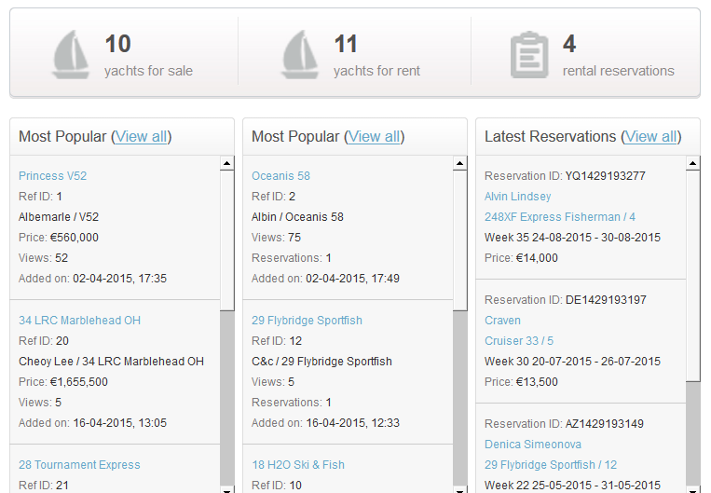Click Week 35 24-08-2015 - 30-08-2015
The height and width of the screenshot is (493, 711).
[x=573, y=238]
